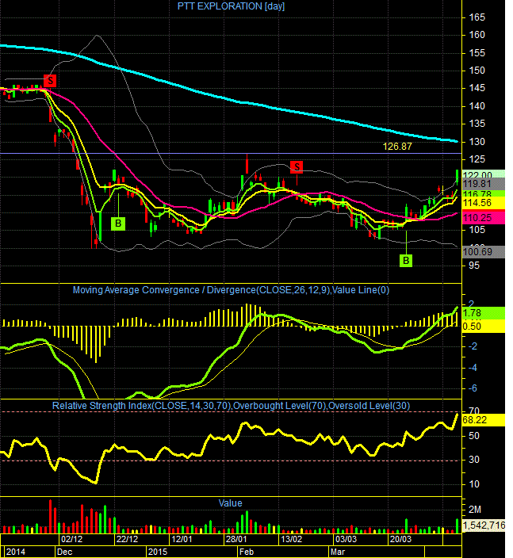Image resolution: width=513 pixels, height=558 pixels.
Task: Select the Relative Strength Index indicator title
Action: (x=231, y=406)
